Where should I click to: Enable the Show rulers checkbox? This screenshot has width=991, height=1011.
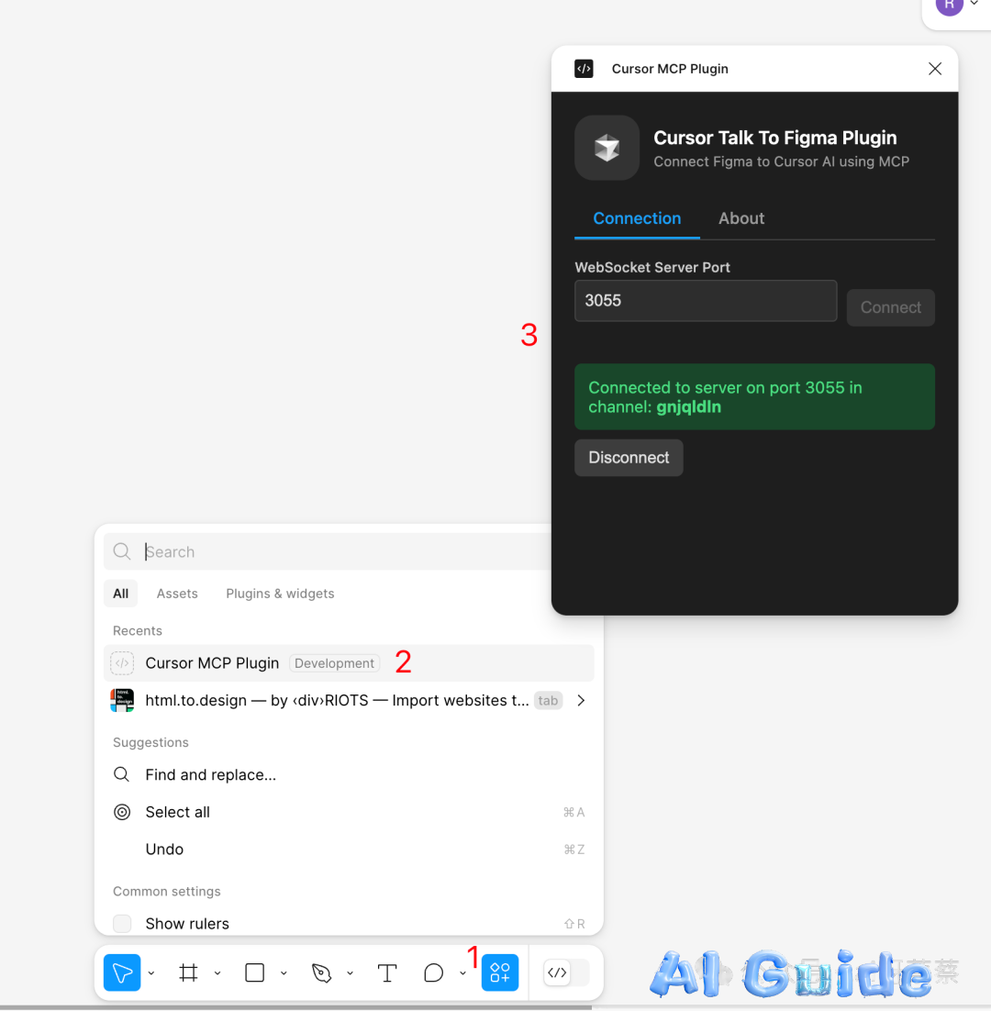pyautogui.click(x=122, y=923)
